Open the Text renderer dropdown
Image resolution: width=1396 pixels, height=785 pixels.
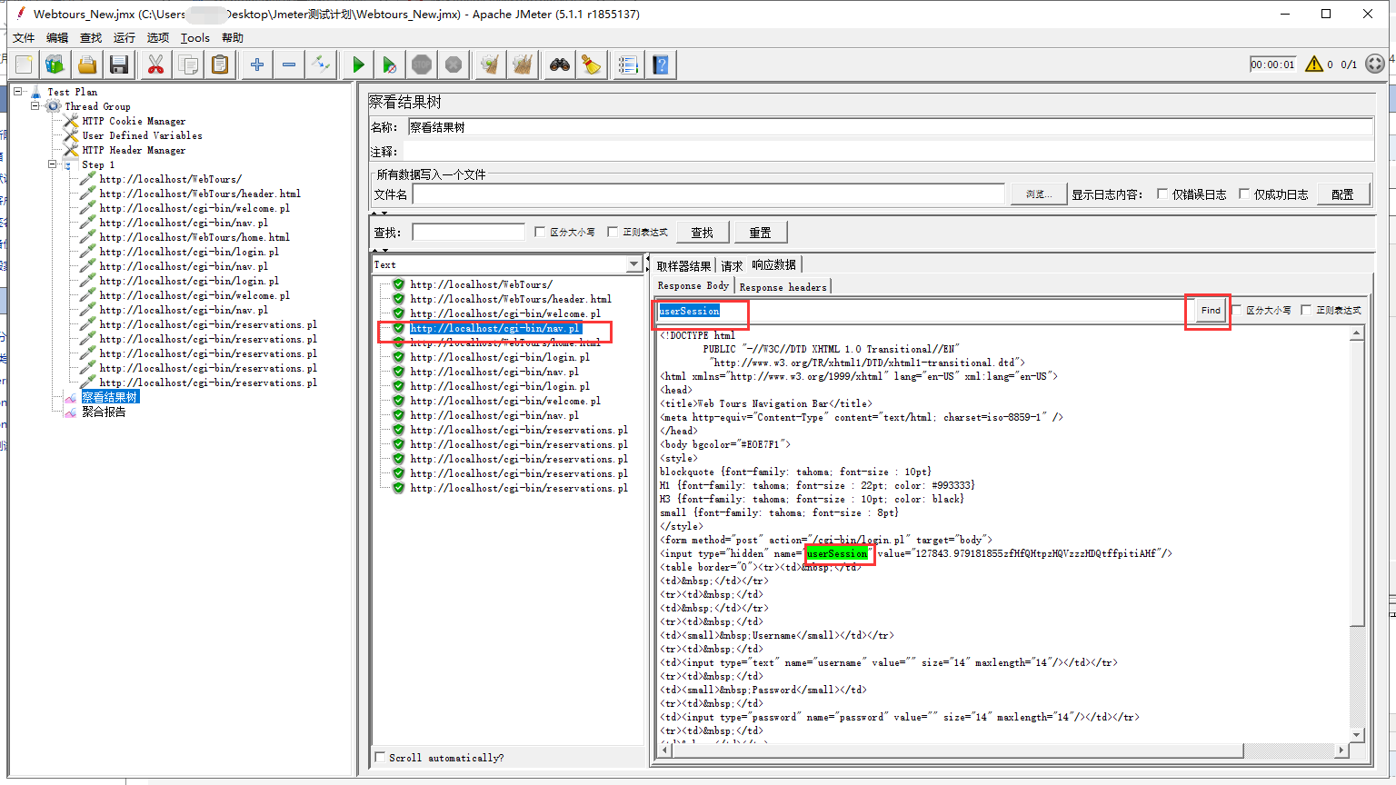633,264
